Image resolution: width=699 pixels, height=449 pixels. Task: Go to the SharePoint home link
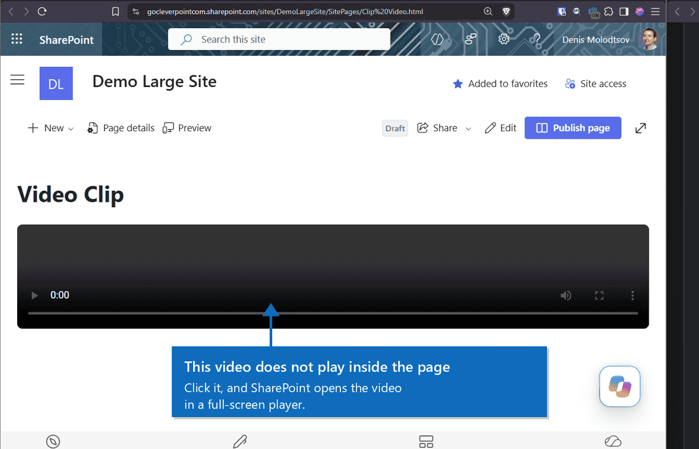[66, 40]
